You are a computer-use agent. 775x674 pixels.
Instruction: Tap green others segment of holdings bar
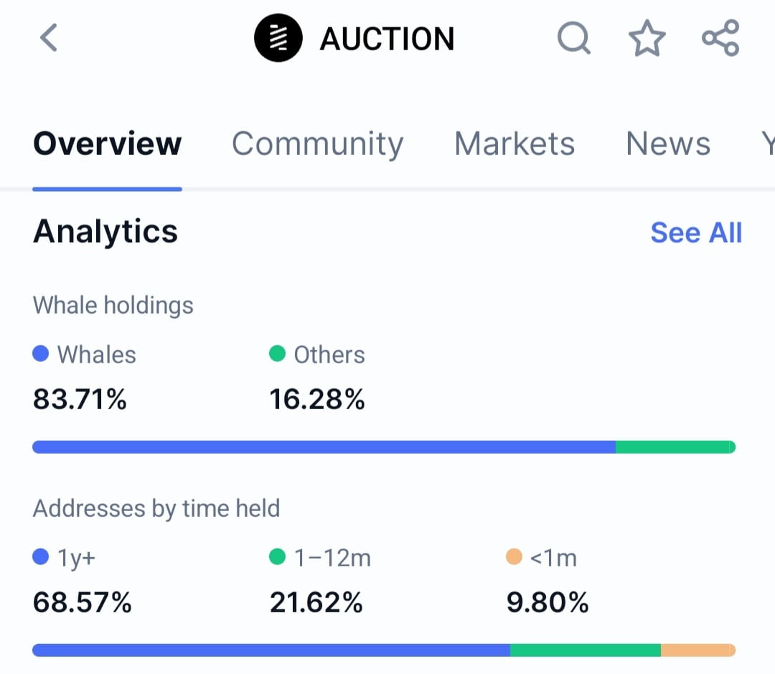coord(676,447)
